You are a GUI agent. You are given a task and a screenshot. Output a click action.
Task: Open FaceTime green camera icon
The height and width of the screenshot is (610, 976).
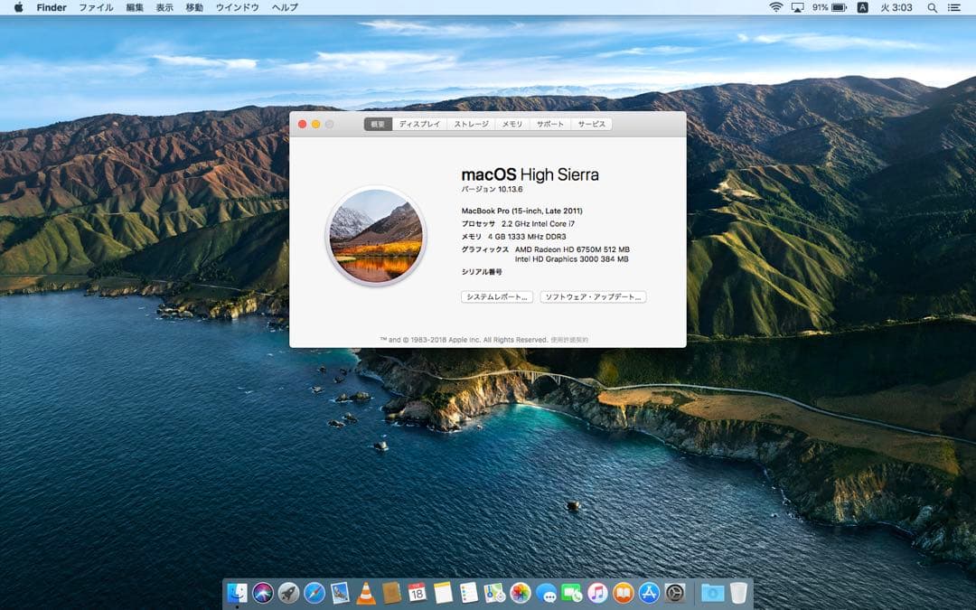[571, 593]
